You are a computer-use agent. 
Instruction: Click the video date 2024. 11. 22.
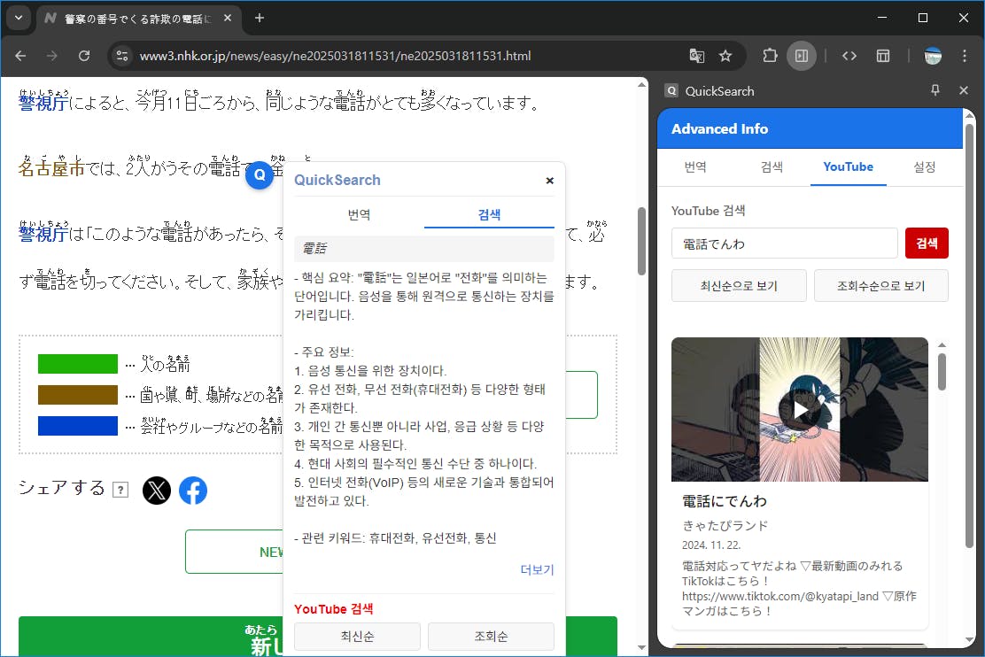(x=711, y=545)
